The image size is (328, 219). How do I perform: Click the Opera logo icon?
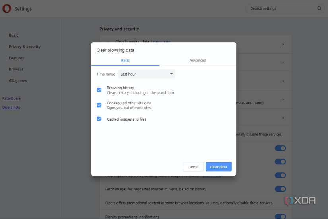click(7, 9)
